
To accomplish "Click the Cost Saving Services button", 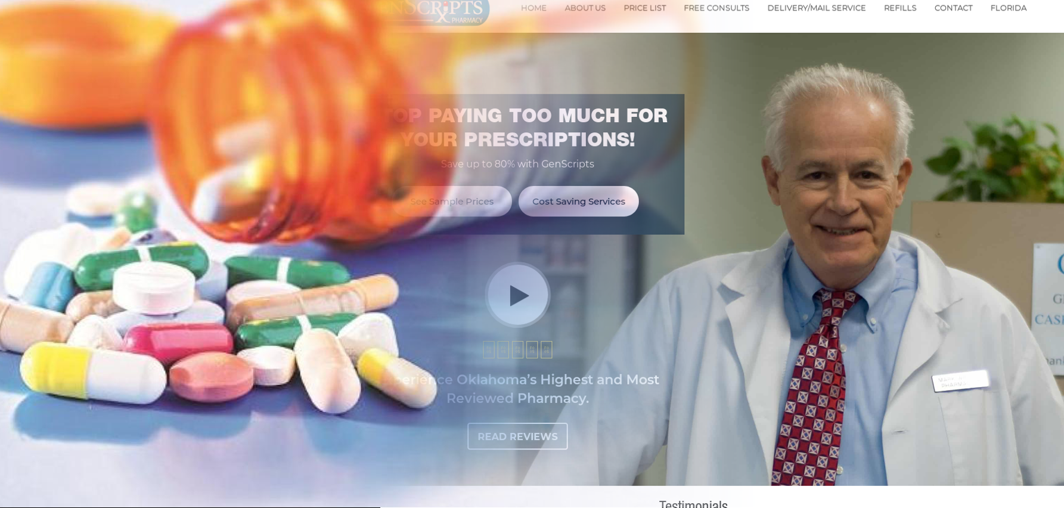I will 578,202.
